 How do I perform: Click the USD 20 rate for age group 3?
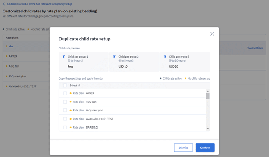(x=174, y=66)
